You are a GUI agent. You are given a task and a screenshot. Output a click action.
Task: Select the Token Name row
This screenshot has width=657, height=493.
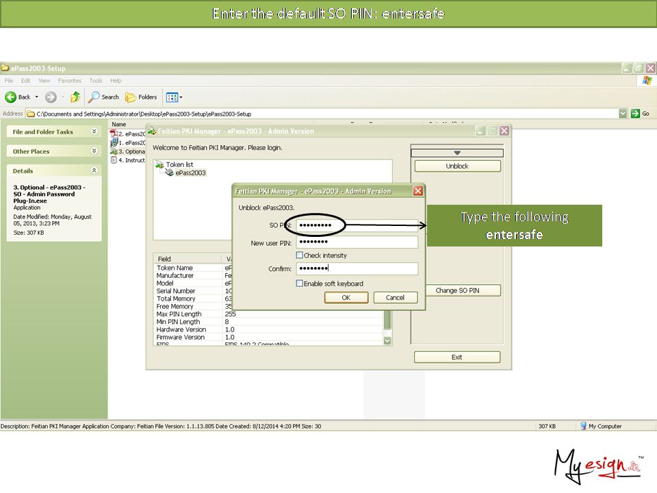pos(268,268)
